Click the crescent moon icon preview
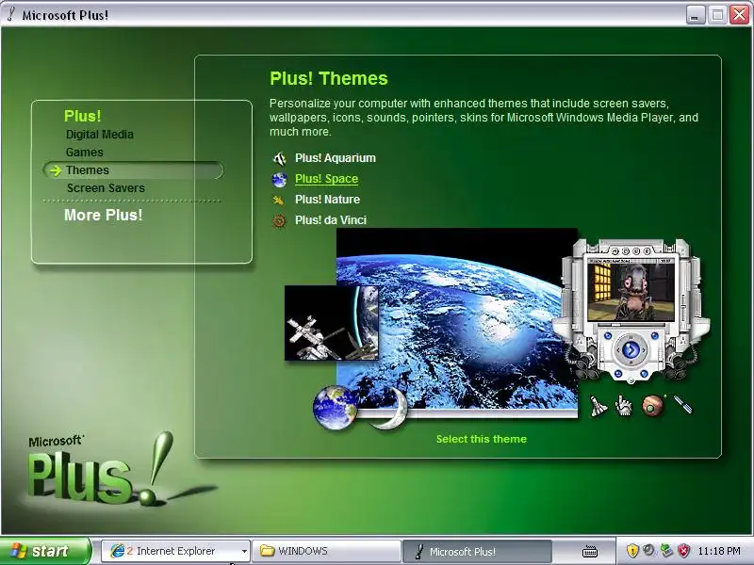 coord(390,408)
